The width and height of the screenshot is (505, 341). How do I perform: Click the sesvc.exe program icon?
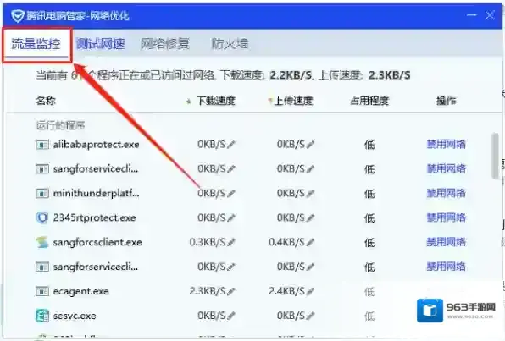click(42, 316)
